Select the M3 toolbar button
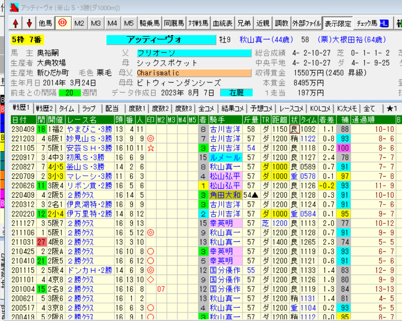 [96, 23]
